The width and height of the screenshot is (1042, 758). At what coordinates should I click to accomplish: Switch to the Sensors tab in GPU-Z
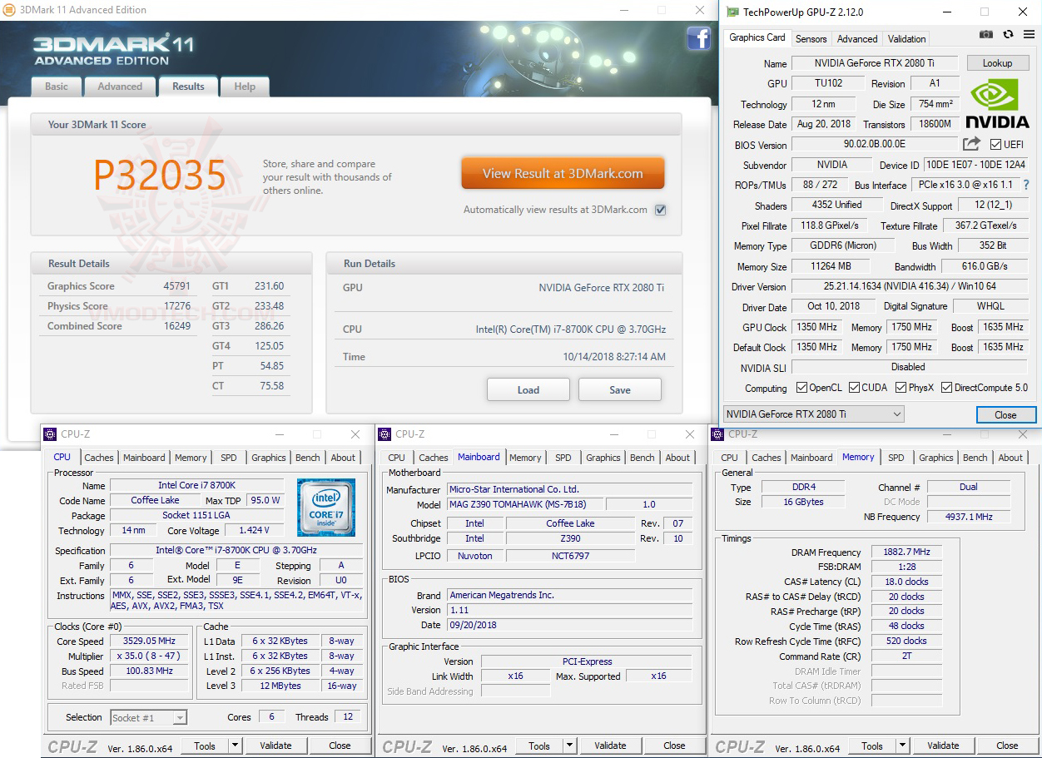tap(811, 38)
